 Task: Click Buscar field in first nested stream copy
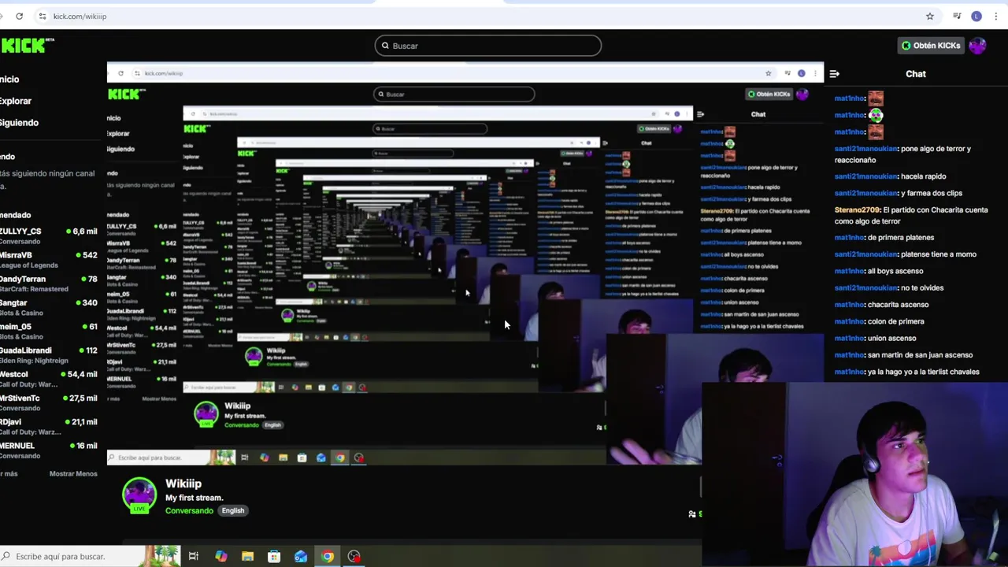pyautogui.click(x=454, y=94)
